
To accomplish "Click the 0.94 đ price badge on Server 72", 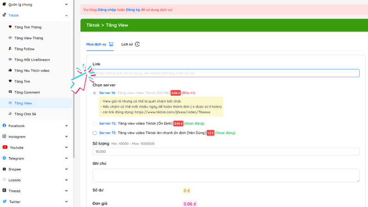I will [178, 123].
